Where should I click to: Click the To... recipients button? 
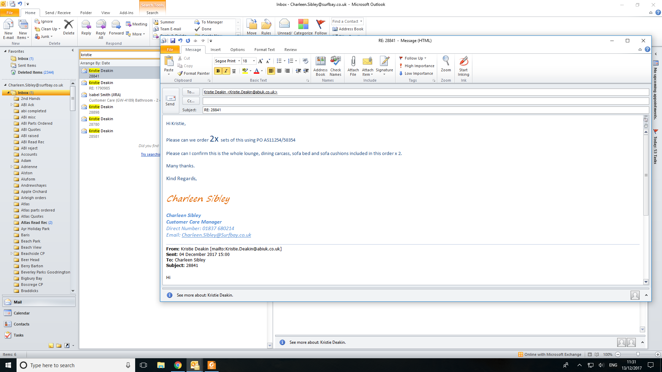tap(191, 92)
